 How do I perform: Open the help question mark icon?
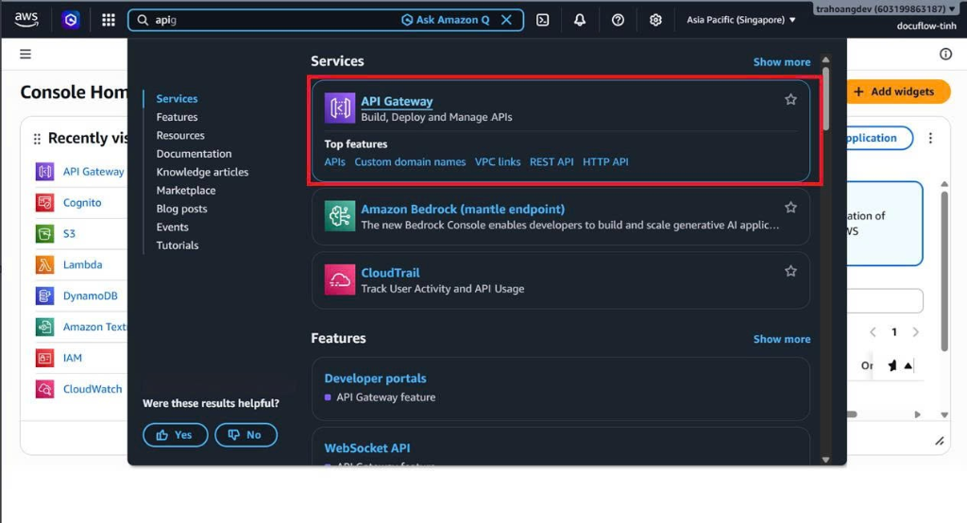[618, 20]
